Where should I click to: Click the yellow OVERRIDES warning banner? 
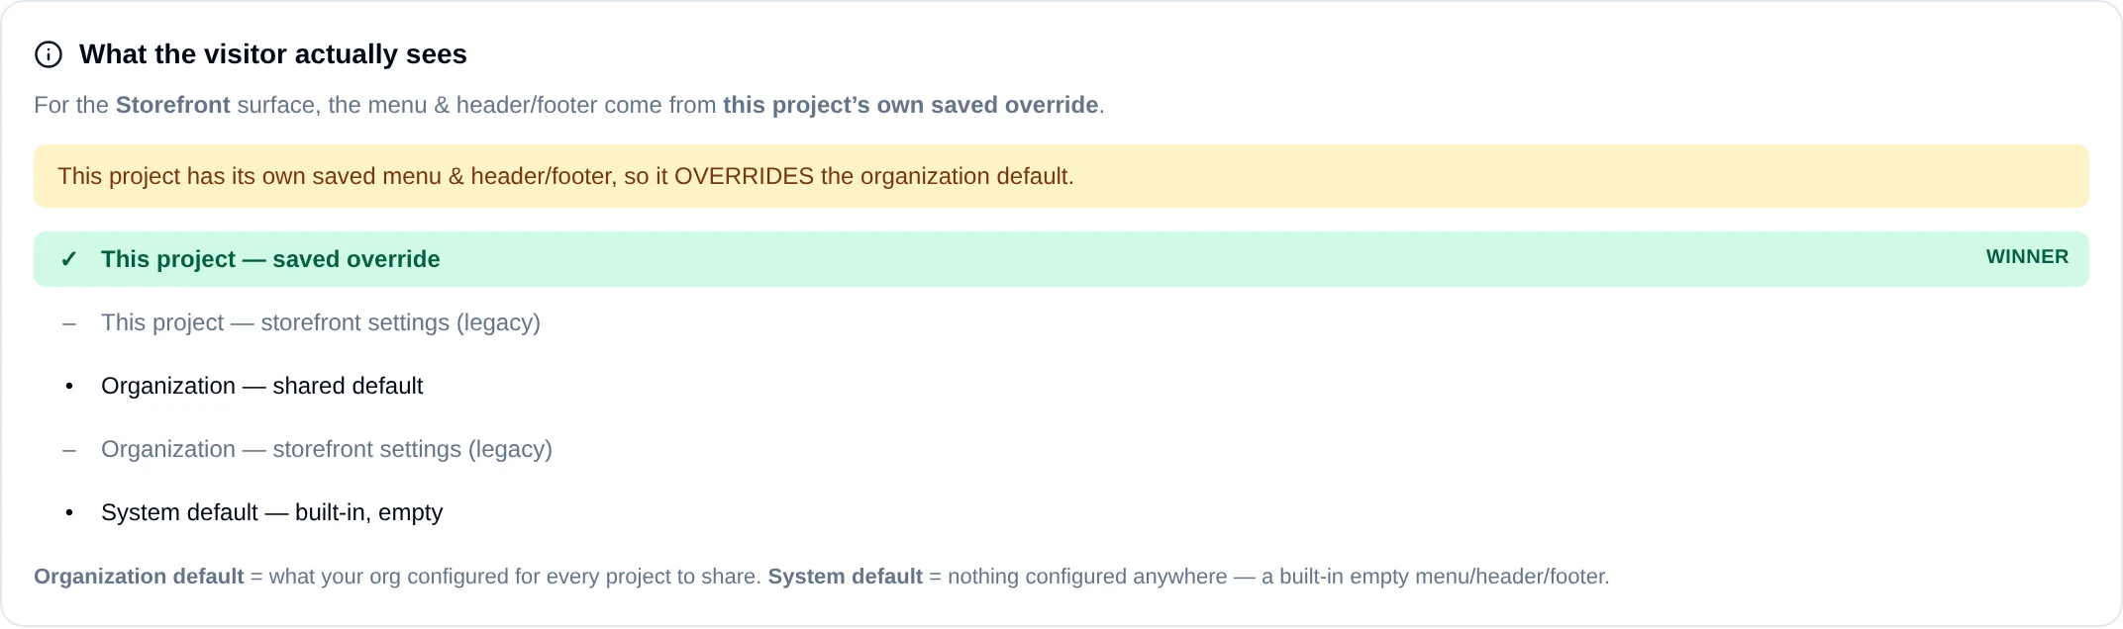1061,176
